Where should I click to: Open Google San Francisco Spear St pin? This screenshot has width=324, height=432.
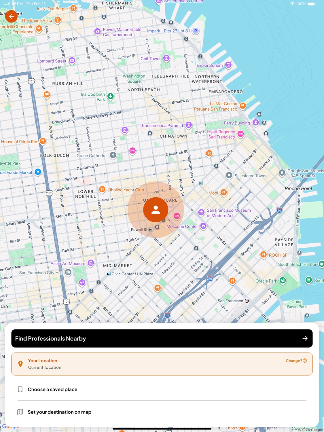282,173
